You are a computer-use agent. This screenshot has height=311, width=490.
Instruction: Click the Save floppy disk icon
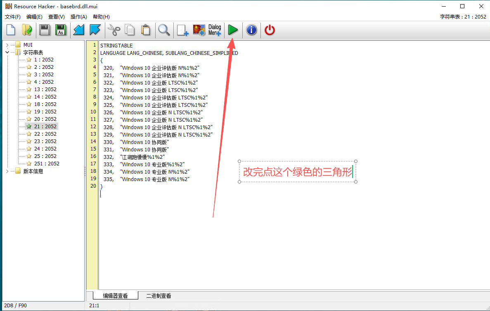44,30
